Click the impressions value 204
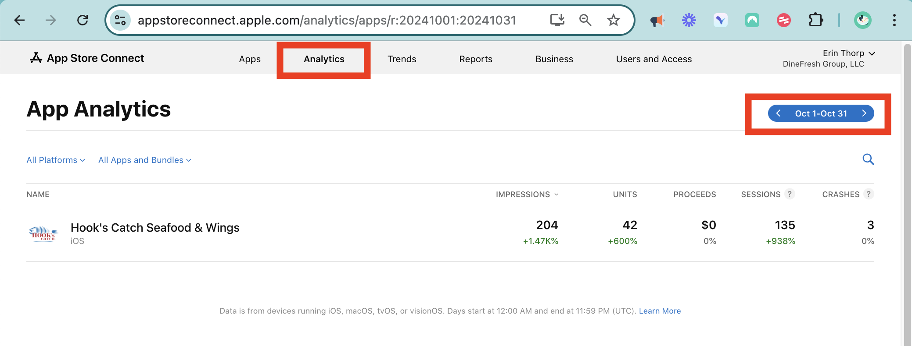This screenshot has width=912, height=346. (547, 225)
